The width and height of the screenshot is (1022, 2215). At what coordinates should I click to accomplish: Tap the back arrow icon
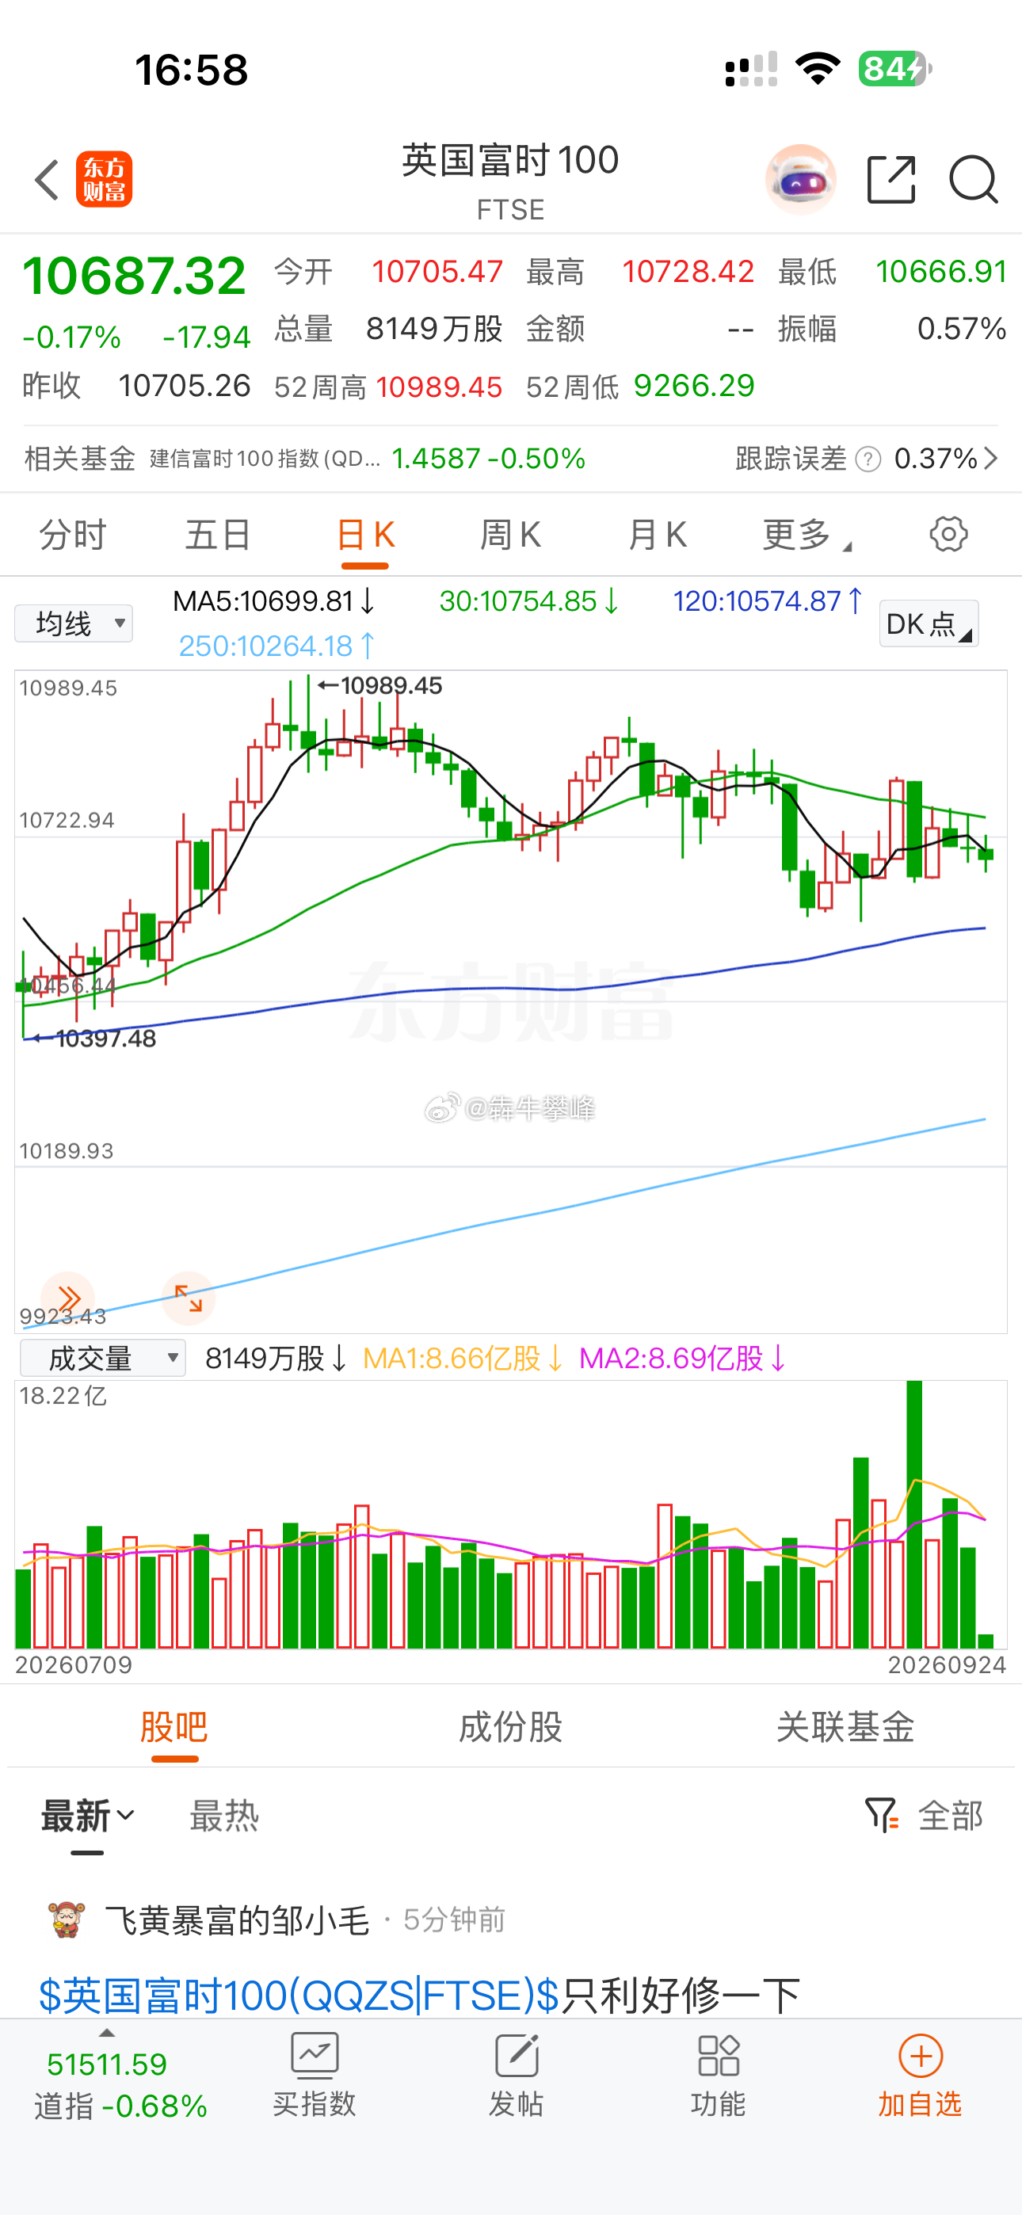48,180
